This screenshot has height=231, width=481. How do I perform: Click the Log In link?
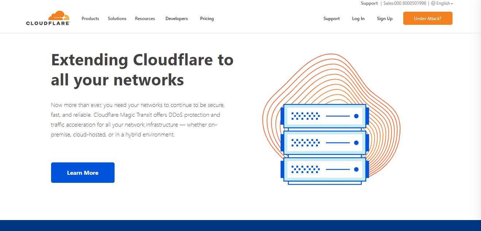point(358,19)
